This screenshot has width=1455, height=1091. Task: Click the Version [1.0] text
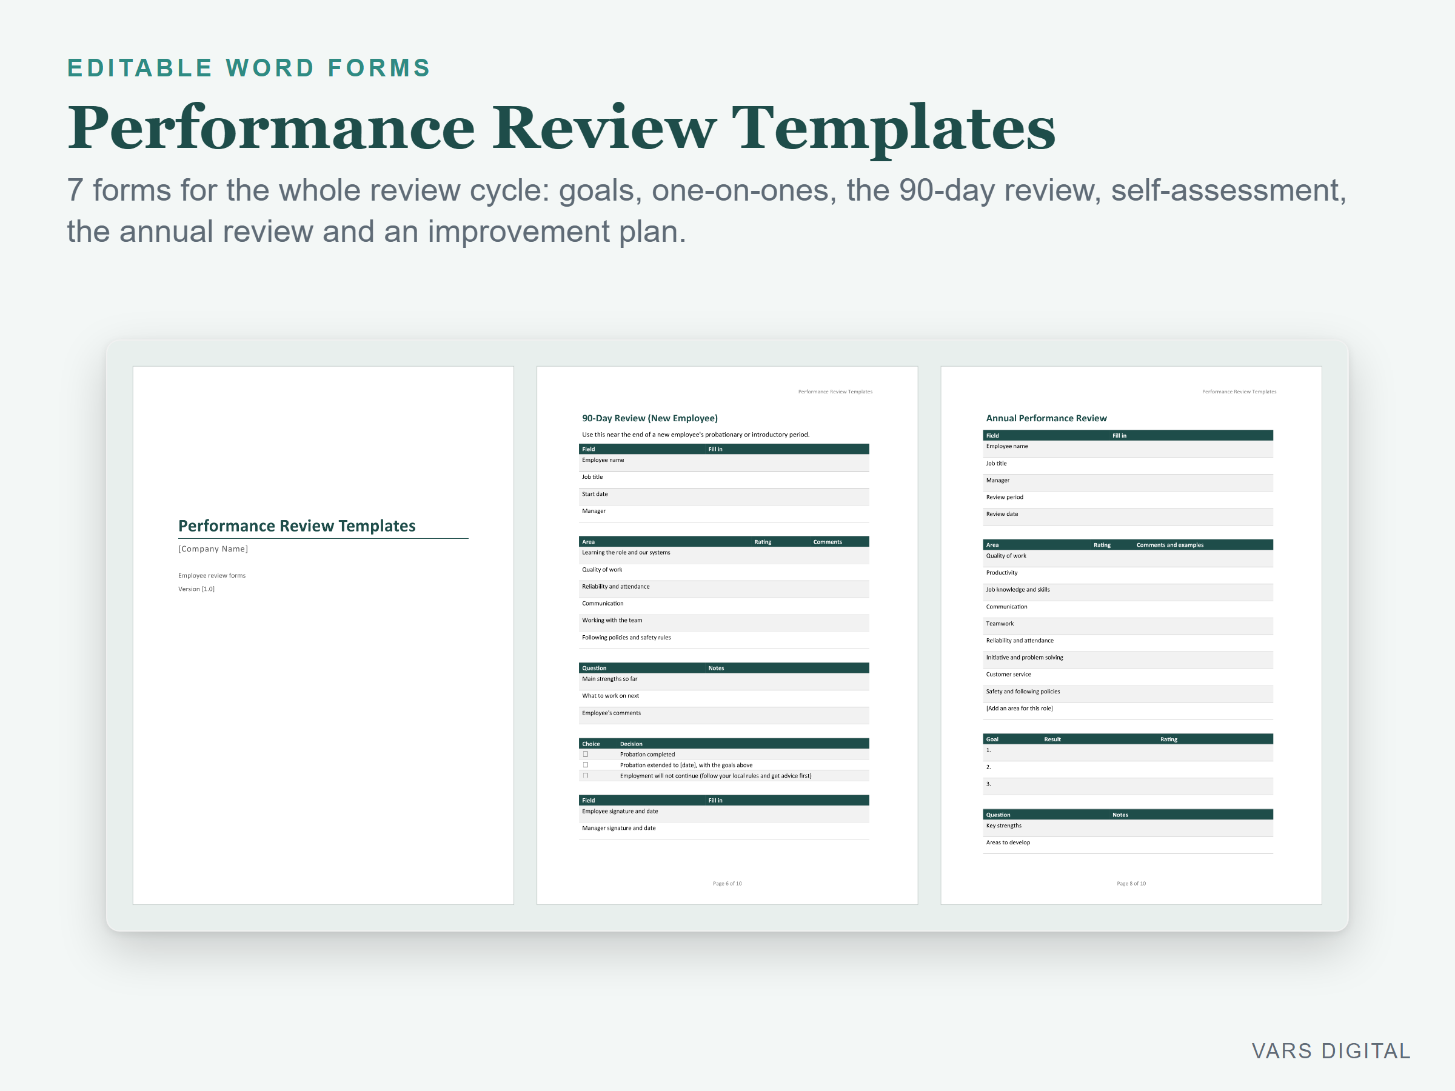[196, 589]
